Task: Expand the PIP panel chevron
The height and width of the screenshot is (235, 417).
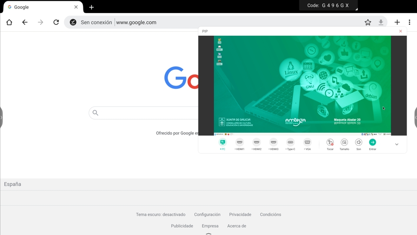Action: tap(397, 144)
